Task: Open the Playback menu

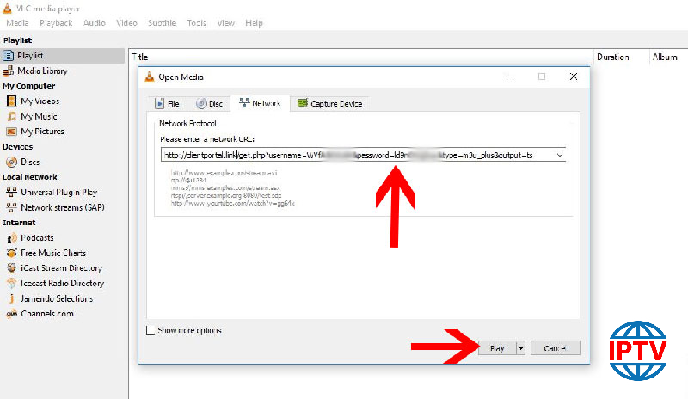Action: (x=56, y=22)
